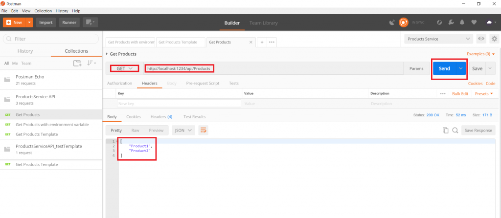Open the request Tests tab
Viewport: 501px width, 218px height.
tap(233, 83)
